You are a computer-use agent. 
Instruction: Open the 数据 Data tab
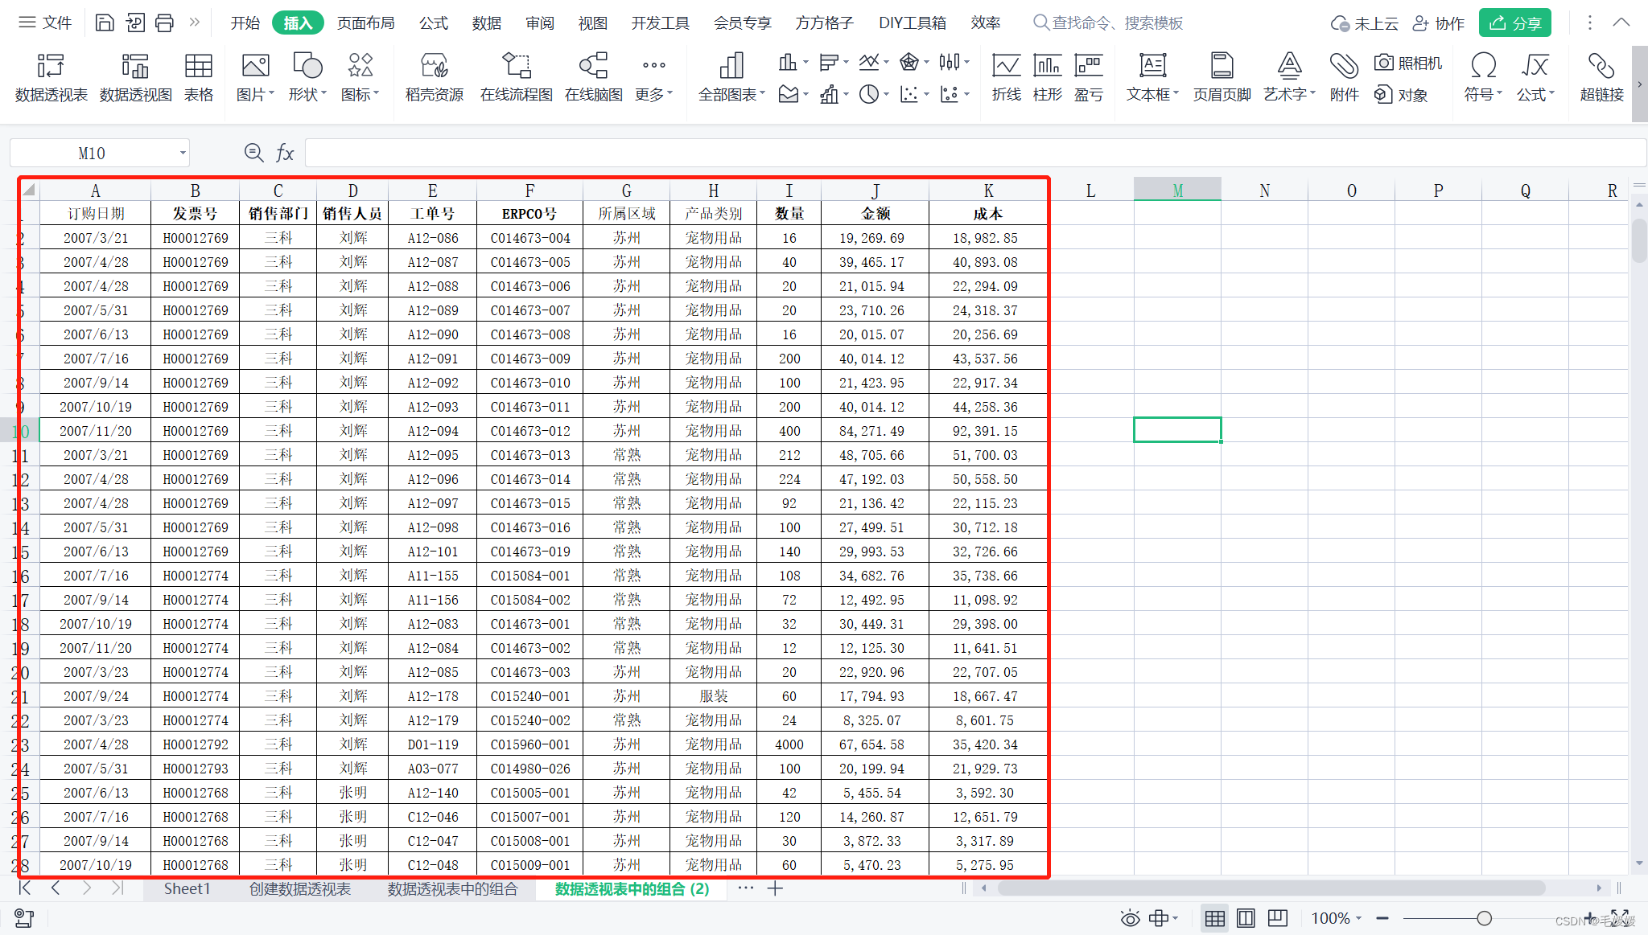(487, 23)
